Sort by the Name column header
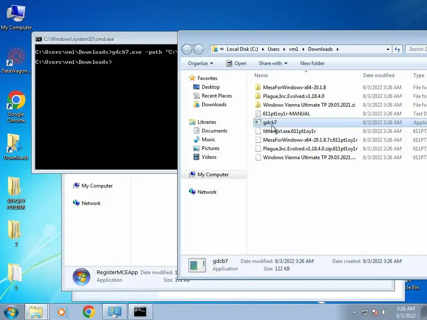Viewport: 427px width, 320px height. [x=306, y=75]
